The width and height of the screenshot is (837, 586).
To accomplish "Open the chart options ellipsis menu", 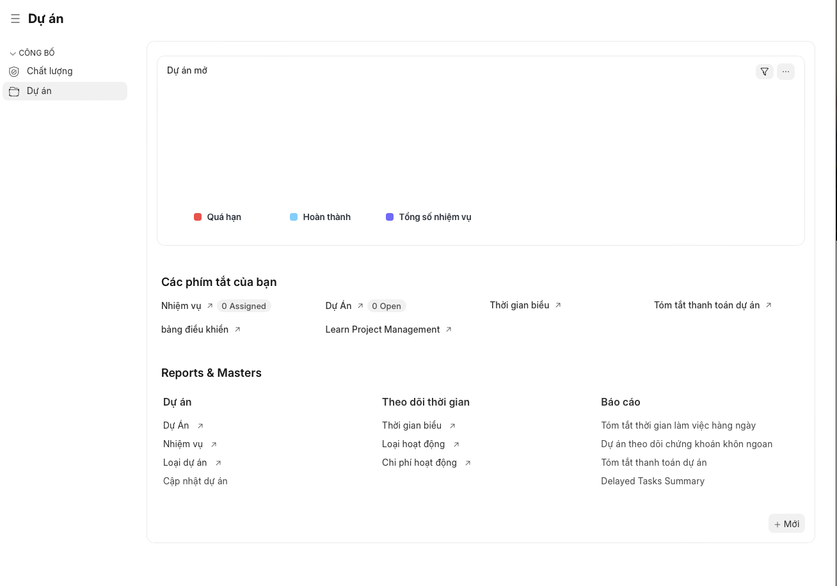I will [x=785, y=71].
